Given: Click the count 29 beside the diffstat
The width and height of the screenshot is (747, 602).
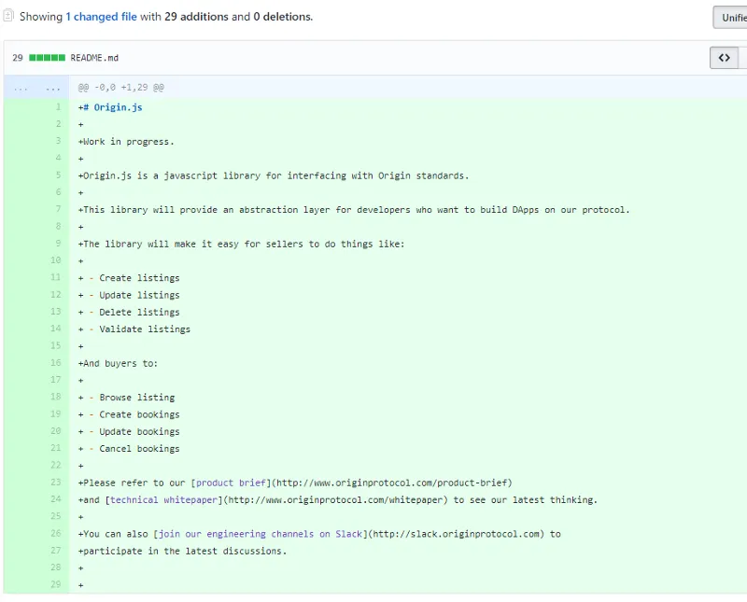Looking at the screenshot, I should point(18,58).
